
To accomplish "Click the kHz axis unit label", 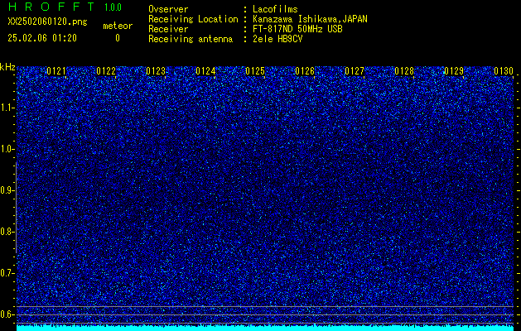I will tap(7, 67).
